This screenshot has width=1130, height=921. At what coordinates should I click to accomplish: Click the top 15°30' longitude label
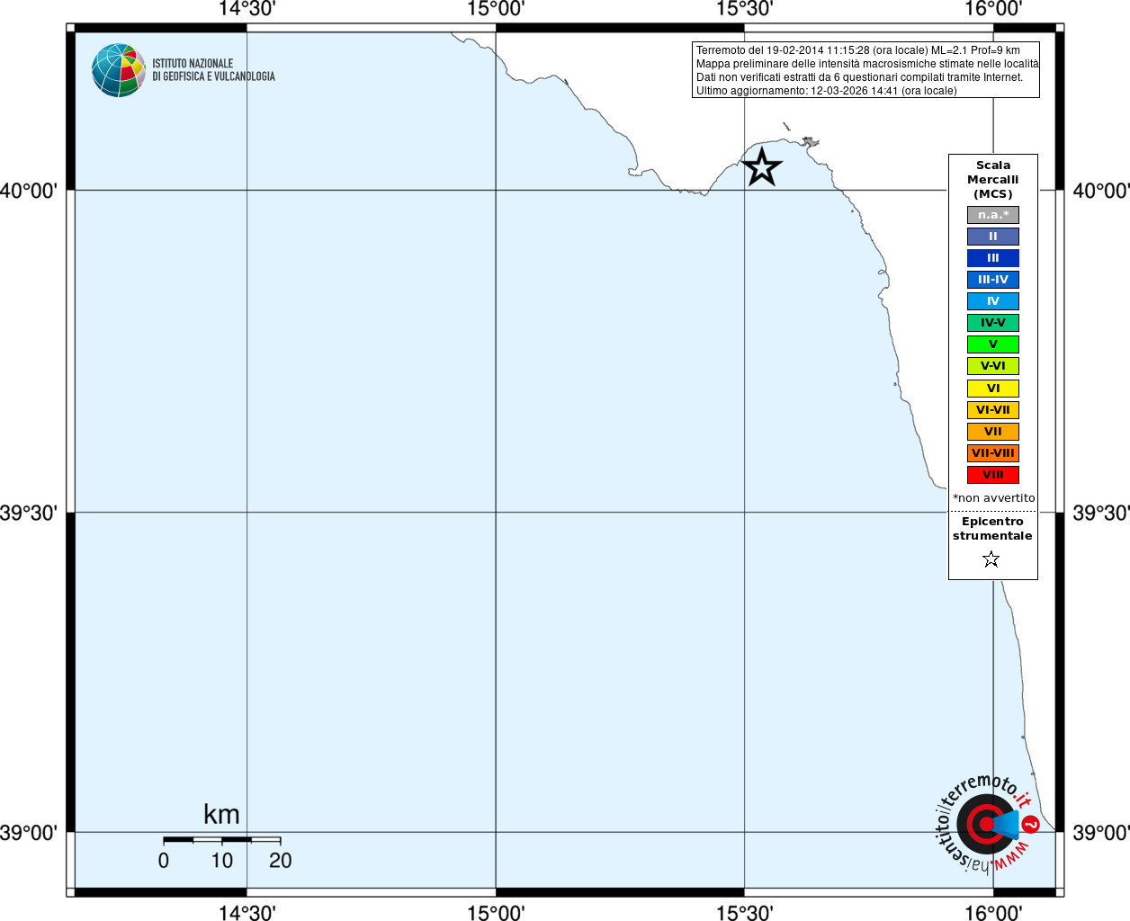coord(744,9)
